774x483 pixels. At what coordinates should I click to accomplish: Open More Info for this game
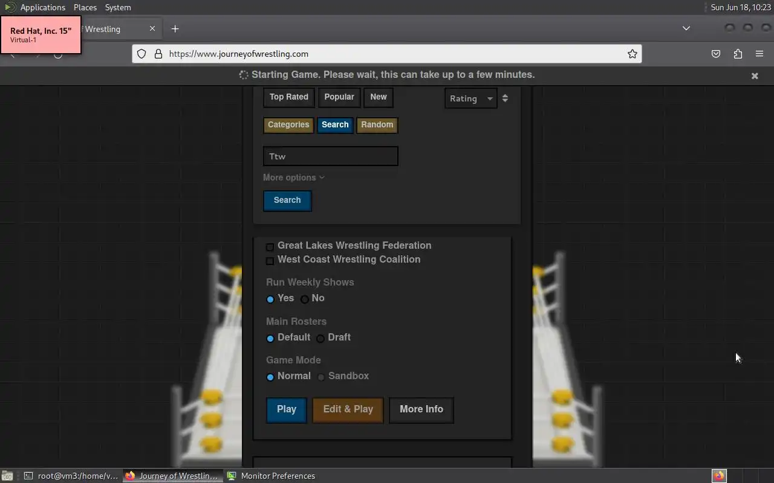point(421,410)
